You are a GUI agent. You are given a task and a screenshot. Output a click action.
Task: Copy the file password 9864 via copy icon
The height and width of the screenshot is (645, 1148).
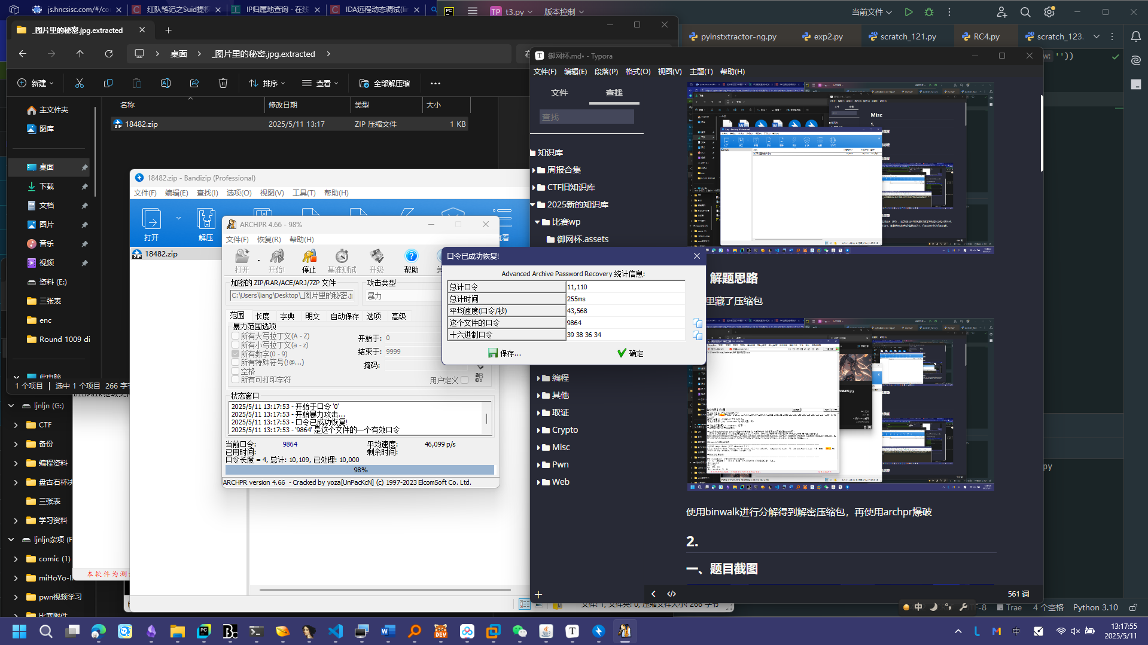(x=697, y=323)
